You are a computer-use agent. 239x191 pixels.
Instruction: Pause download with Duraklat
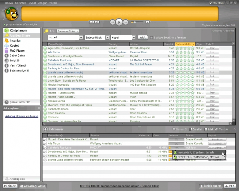click(196, 129)
